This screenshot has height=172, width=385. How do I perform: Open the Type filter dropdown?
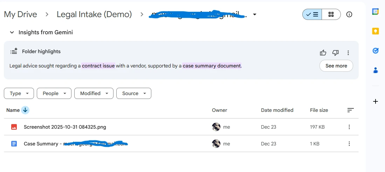click(x=19, y=93)
